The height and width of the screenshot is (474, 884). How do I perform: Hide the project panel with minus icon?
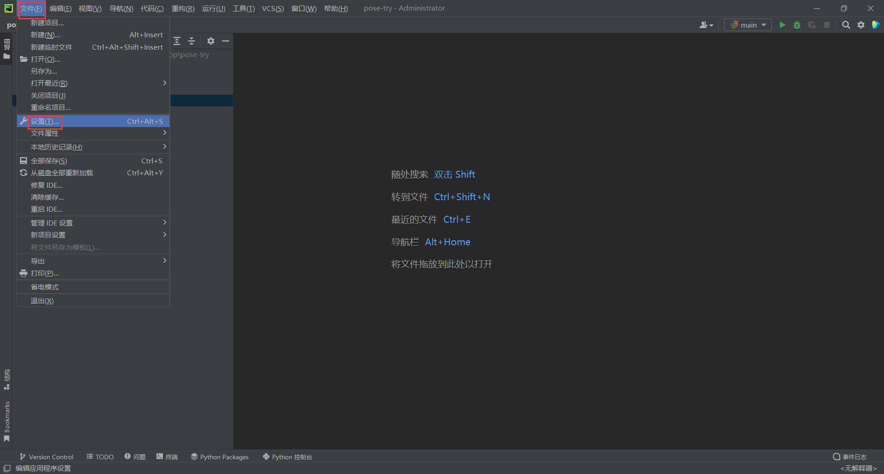[226, 41]
